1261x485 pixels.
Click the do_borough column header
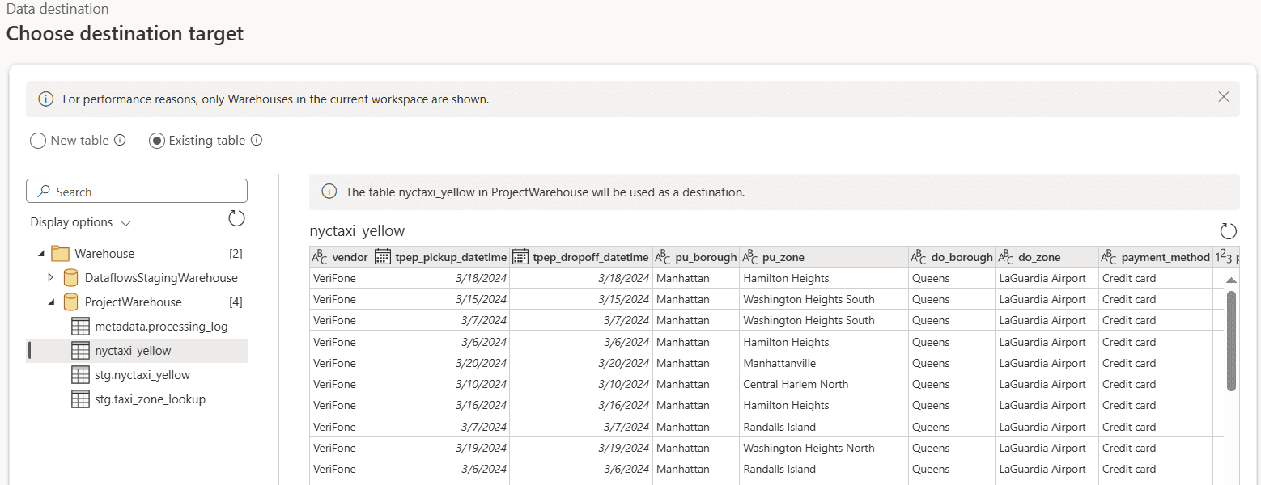tap(952, 257)
